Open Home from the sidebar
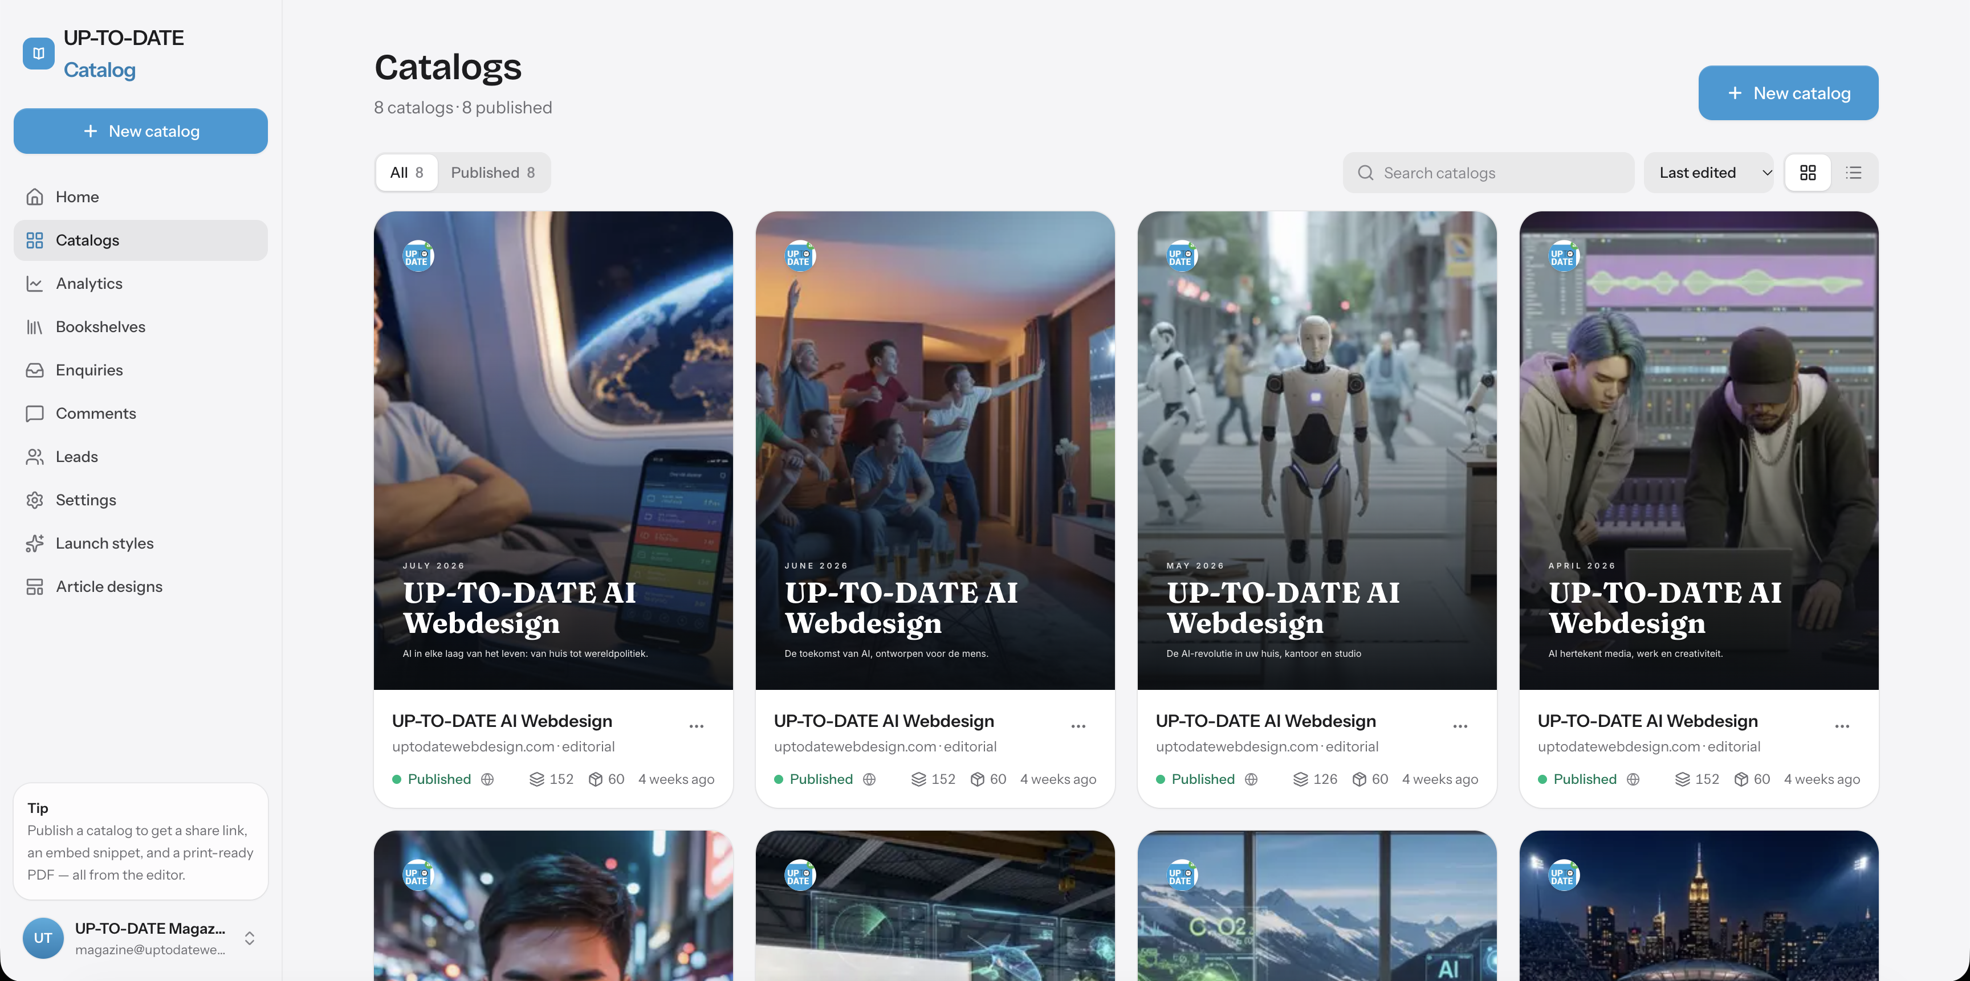The image size is (1970, 981). (141, 197)
